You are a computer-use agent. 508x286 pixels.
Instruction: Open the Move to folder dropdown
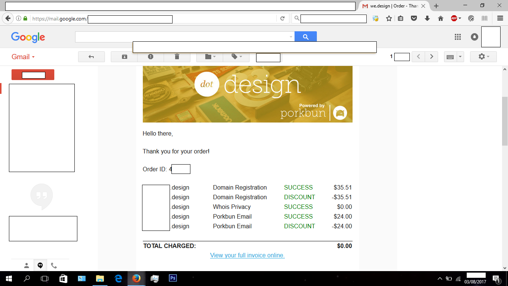[210, 57]
